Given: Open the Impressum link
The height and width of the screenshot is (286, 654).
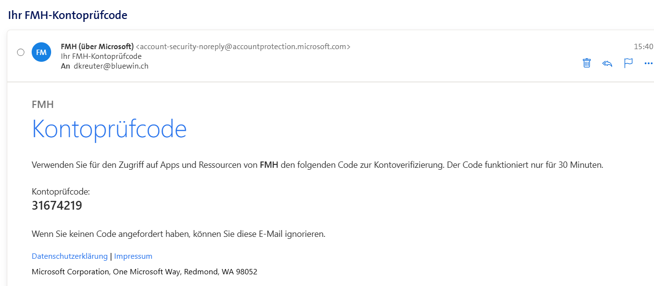Looking at the screenshot, I should click(133, 256).
